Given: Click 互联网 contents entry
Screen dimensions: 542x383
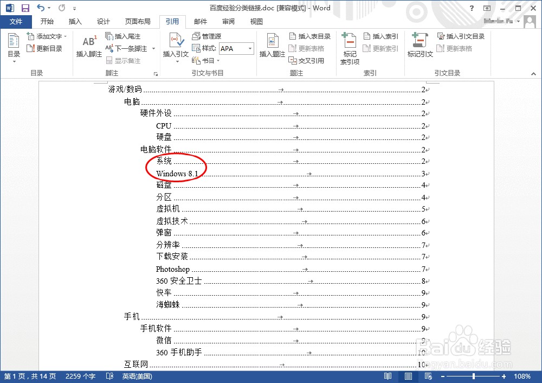Looking at the screenshot, I should click(276, 364).
